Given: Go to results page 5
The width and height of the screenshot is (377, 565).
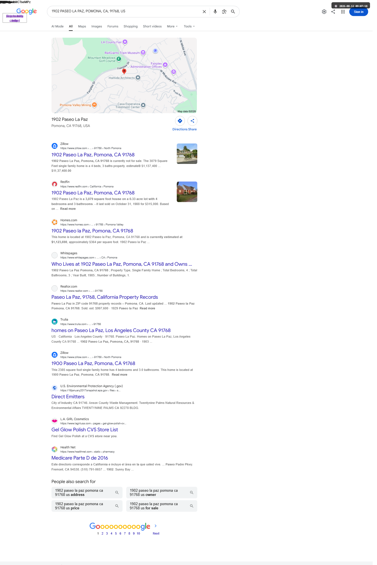Looking at the screenshot, I should tap(116, 533).
